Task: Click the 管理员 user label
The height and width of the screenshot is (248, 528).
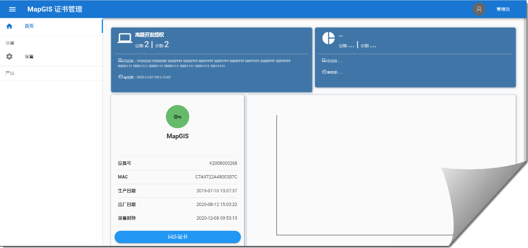Action: pos(503,9)
